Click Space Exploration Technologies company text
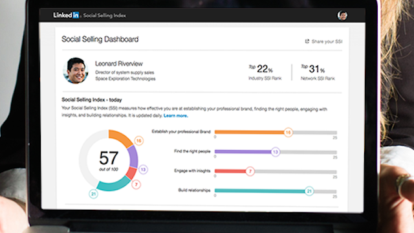414x233 pixels. tap(125, 79)
